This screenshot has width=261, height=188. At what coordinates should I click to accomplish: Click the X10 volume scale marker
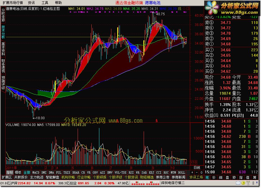point(193,162)
